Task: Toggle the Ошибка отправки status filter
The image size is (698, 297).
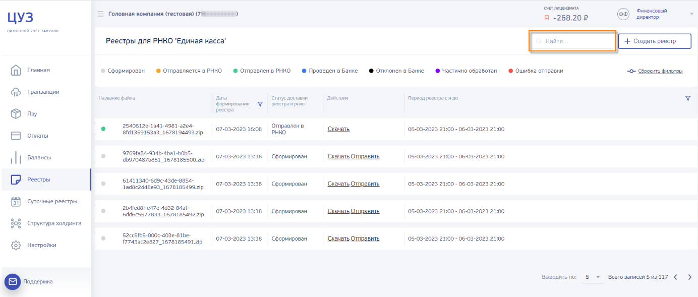Action: [539, 71]
